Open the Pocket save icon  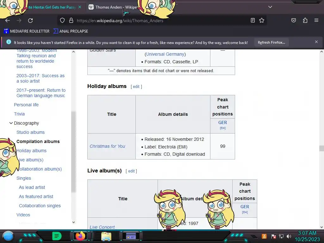tap(293, 20)
